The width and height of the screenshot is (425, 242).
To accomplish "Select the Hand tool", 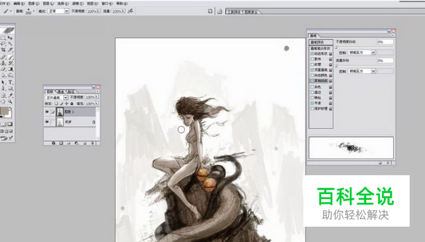I will click(3, 102).
